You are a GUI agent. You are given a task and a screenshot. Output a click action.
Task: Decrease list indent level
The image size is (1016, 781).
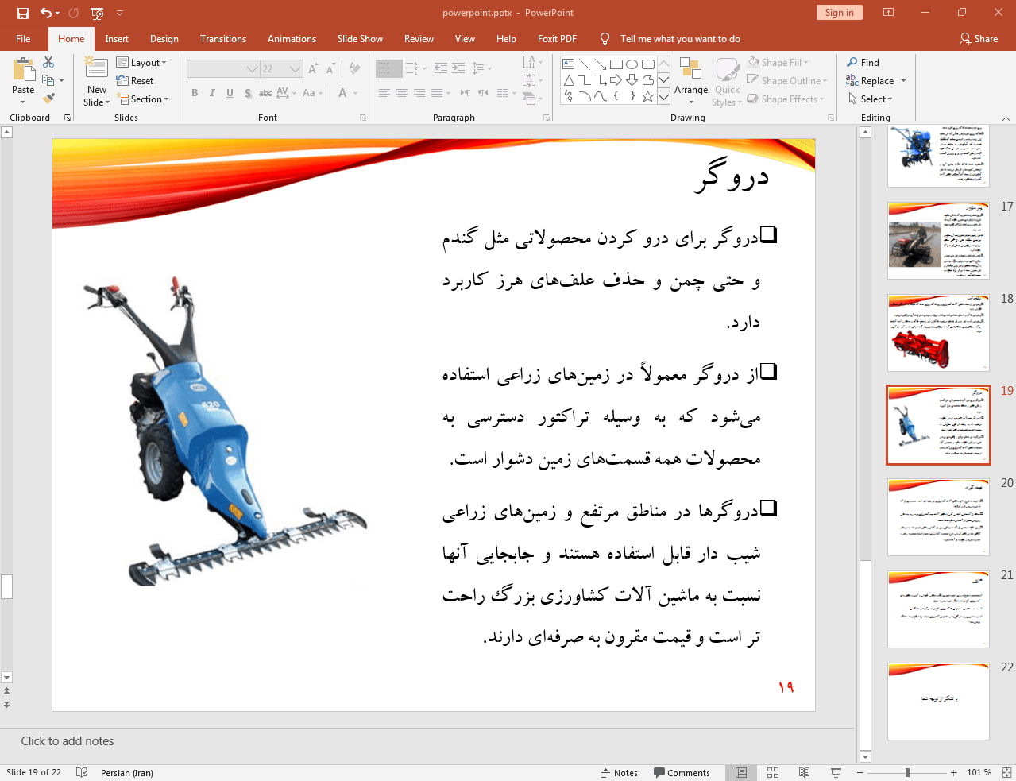click(441, 68)
